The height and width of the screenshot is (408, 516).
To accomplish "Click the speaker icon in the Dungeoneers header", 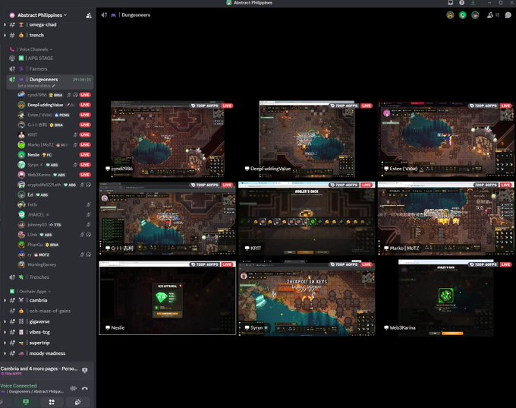I will point(104,15).
